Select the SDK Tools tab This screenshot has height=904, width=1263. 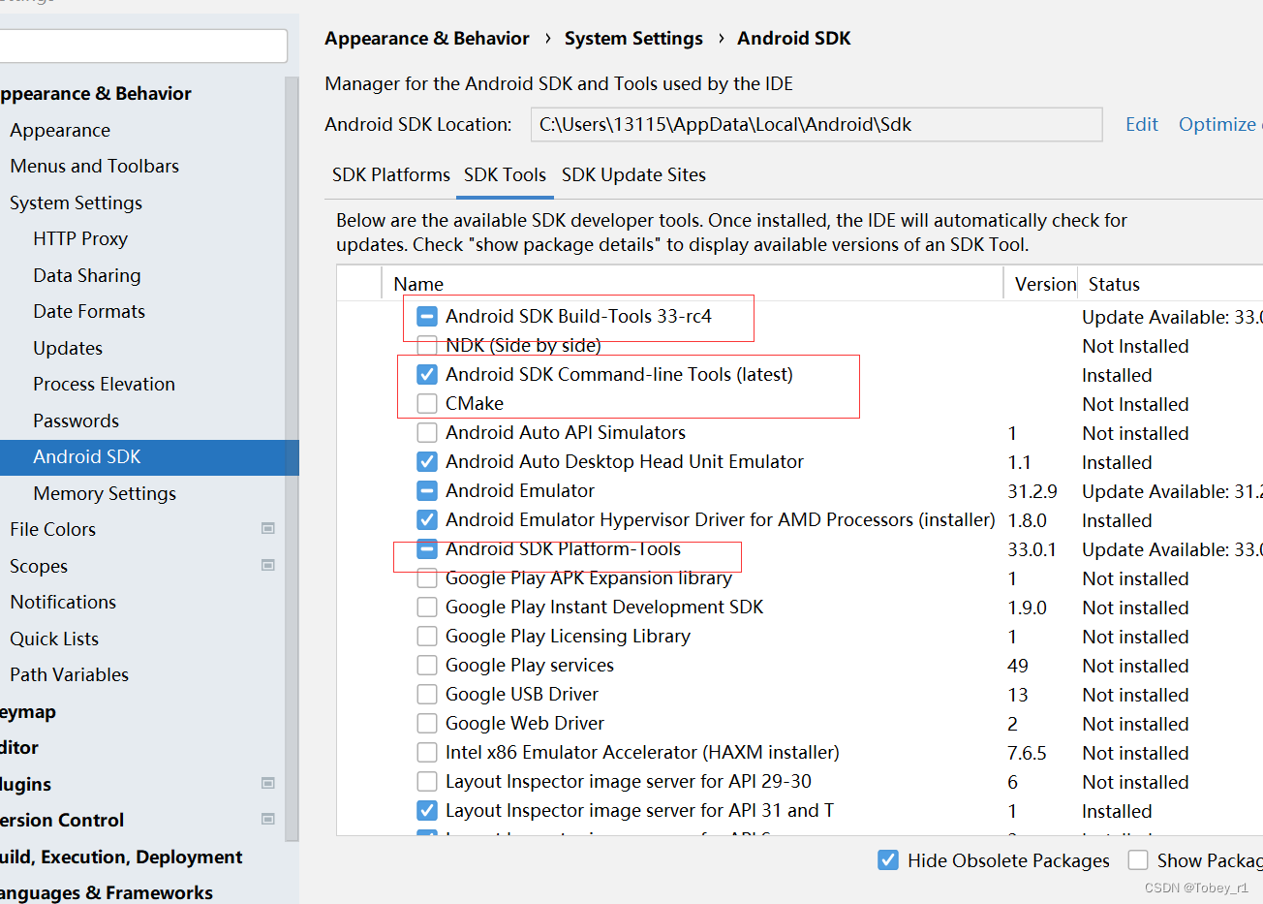[x=505, y=174]
